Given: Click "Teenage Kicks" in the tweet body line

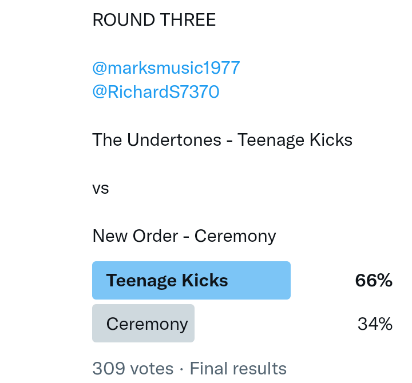Looking at the screenshot, I should tap(295, 140).
